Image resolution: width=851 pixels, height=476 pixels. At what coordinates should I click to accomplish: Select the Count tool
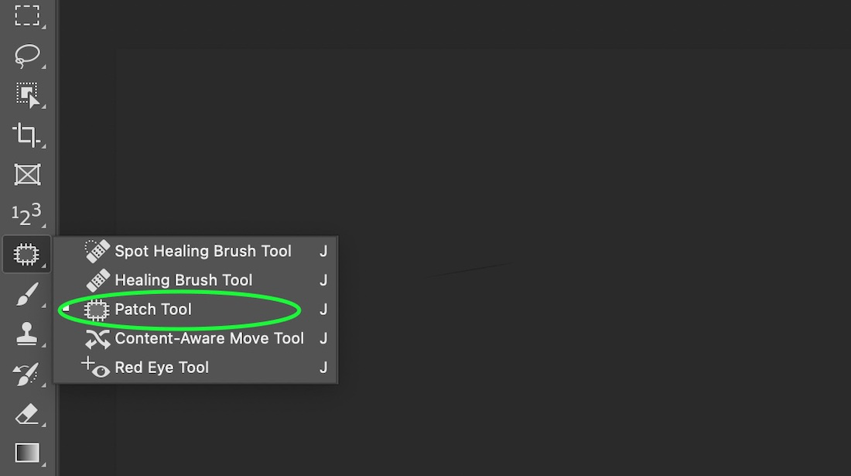click(x=27, y=214)
